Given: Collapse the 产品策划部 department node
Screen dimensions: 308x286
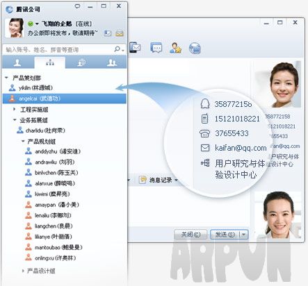Looking at the screenshot, I should coord(6,78).
